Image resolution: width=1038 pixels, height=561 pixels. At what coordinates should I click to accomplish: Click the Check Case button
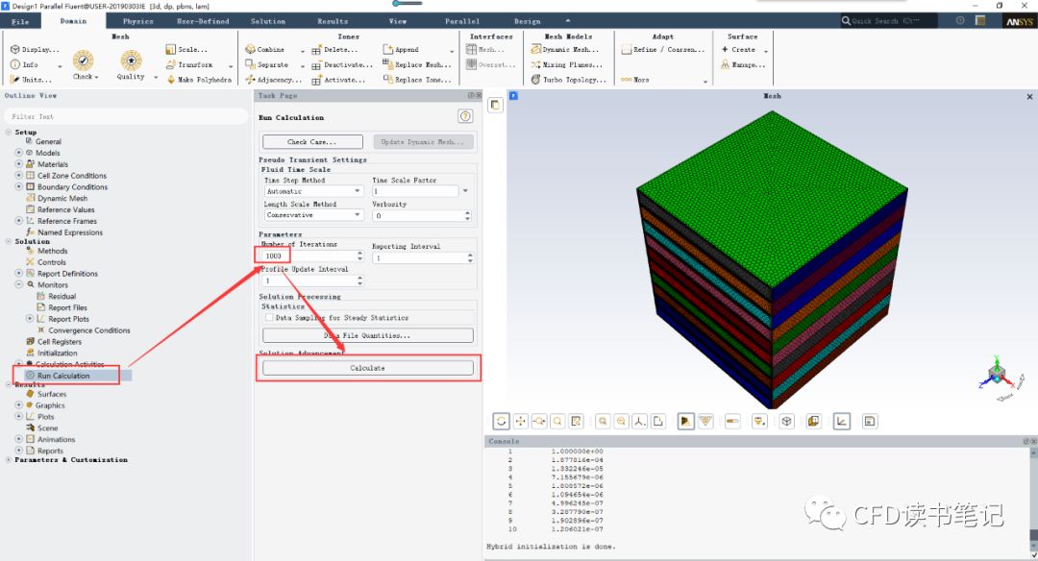[x=312, y=141]
